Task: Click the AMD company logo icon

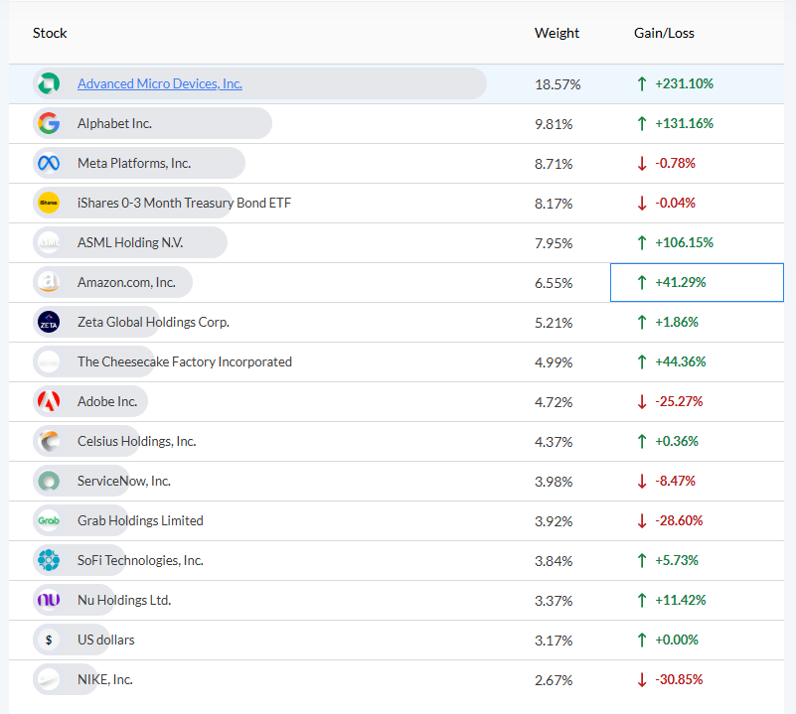Action: (x=49, y=83)
